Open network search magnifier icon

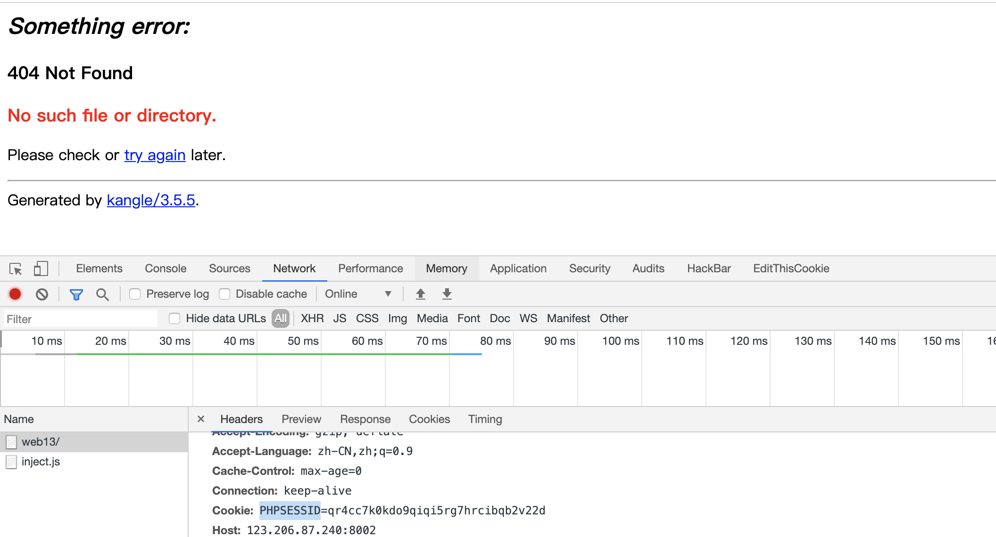(102, 294)
